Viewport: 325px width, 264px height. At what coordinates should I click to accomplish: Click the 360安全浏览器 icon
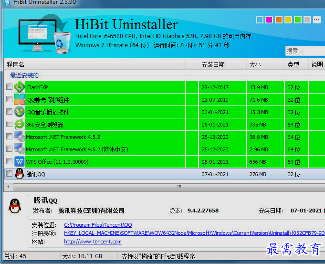coord(20,124)
